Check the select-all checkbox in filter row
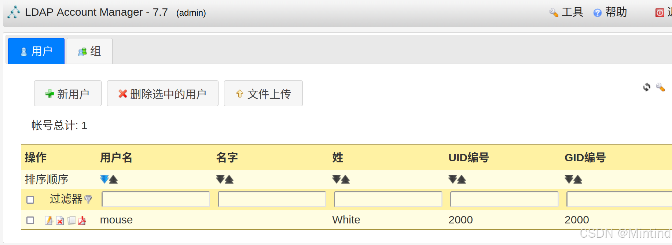The image size is (672, 245). tap(30, 200)
